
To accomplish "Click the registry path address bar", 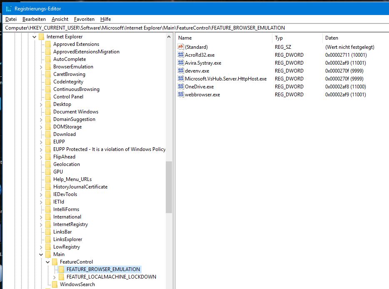I will 196,28.
